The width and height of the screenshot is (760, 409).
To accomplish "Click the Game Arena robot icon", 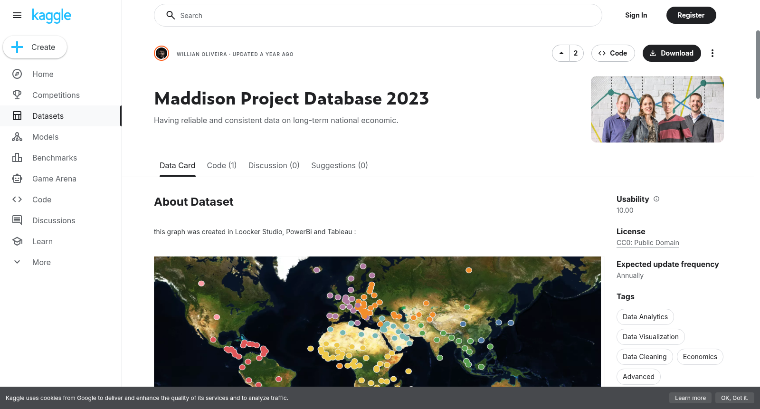I will [17, 179].
